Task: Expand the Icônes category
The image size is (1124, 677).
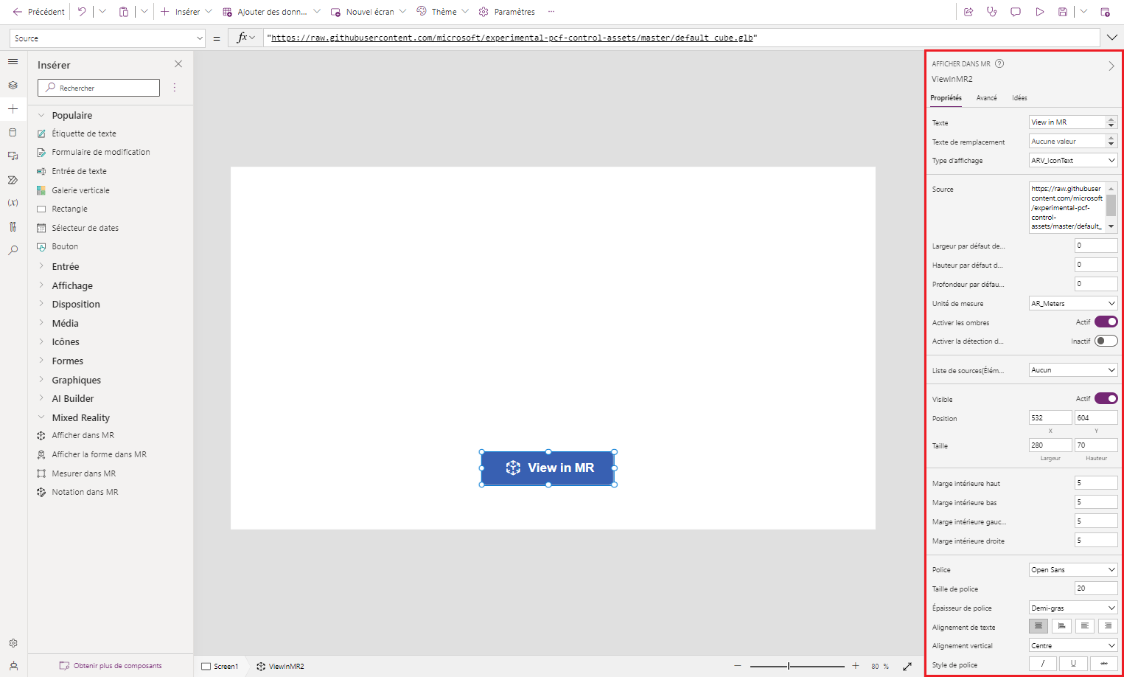Action: (x=41, y=341)
